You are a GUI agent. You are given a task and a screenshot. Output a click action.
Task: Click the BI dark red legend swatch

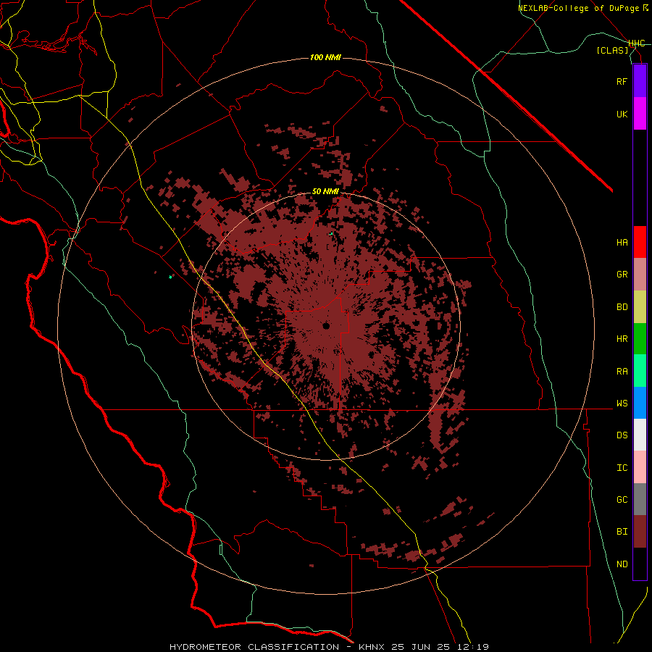pos(640,532)
